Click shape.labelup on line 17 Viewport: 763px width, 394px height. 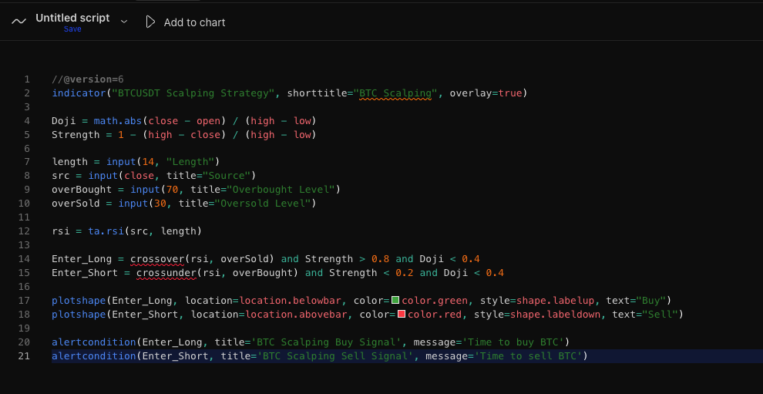(x=555, y=301)
